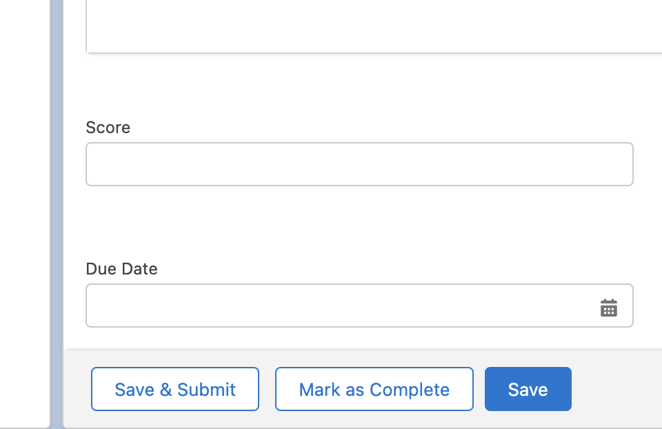Open the Due Date calendar picker icon
Screen dimensions: 662x429
point(608,308)
